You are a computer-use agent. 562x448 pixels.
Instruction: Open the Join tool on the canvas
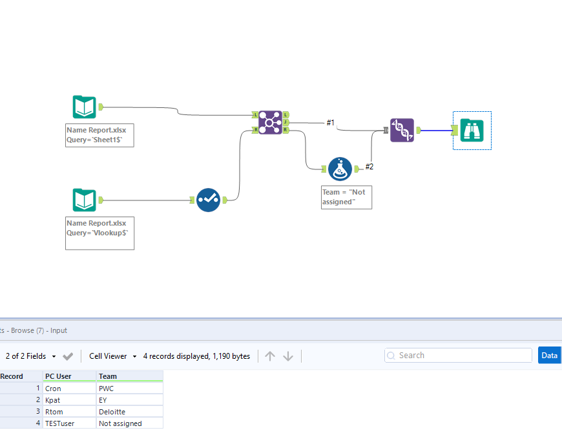tap(271, 122)
